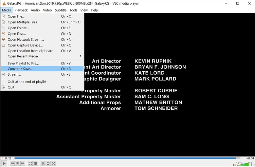Open the Help menu
Viewport: 255px width, 167px height.
[94, 10]
